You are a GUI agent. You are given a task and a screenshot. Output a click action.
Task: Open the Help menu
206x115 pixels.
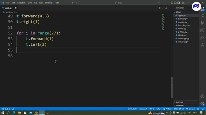point(57,3)
